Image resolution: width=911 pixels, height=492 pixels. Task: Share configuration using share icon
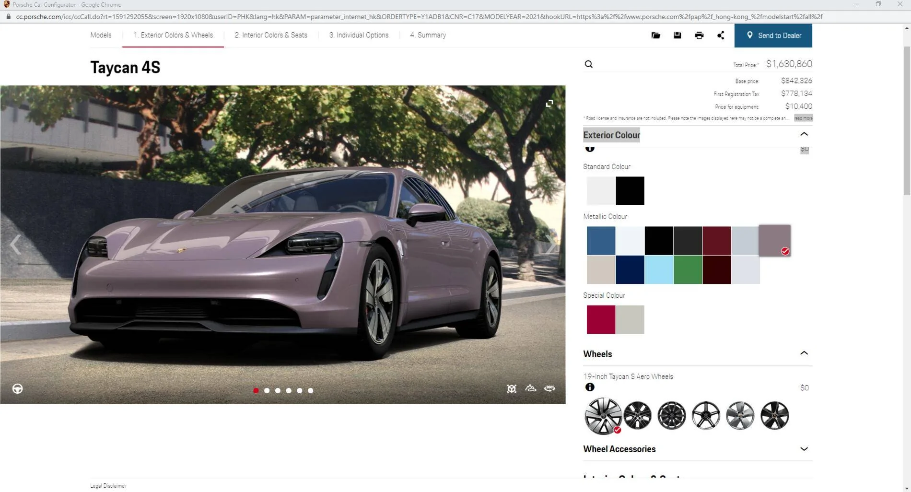tap(721, 35)
